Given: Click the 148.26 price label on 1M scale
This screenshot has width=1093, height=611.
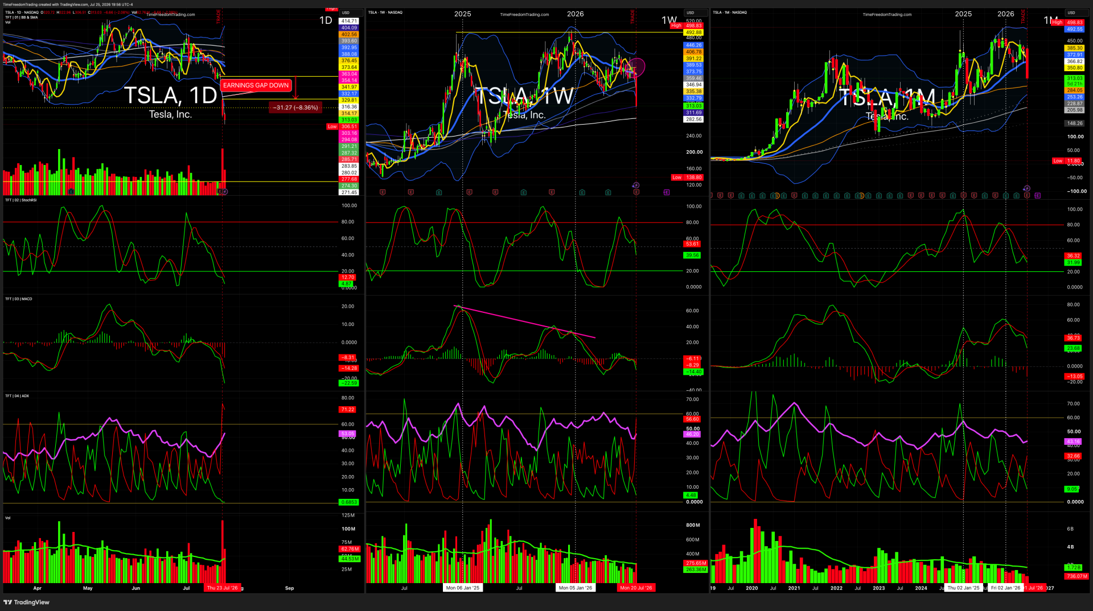Looking at the screenshot, I should point(1075,123).
